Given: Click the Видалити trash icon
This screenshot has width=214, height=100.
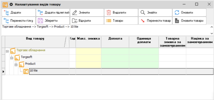Looking at the screenshot, I should pos(109,13).
